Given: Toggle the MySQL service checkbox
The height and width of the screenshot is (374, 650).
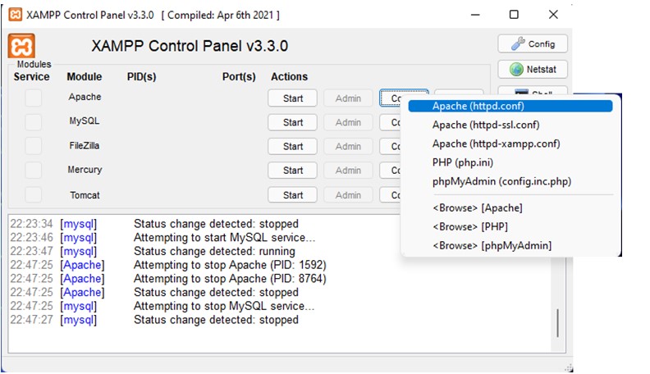Looking at the screenshot, I should pyautogui.click(x=33, y=122).
